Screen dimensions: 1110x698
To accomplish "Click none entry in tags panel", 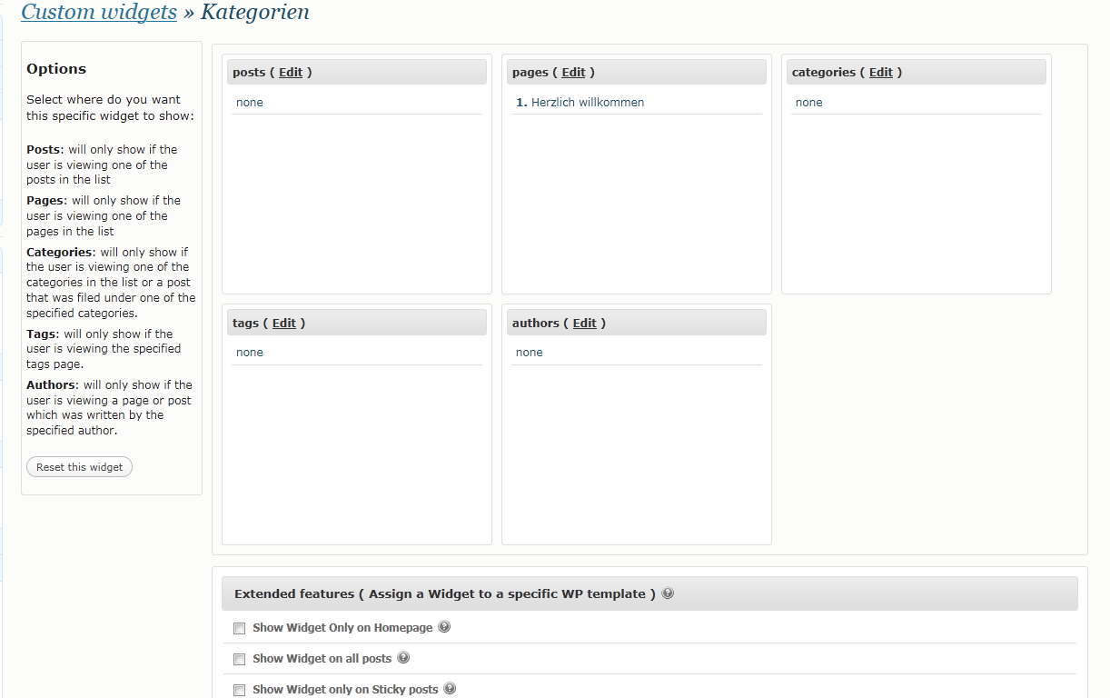I will (x=249, y=353).
